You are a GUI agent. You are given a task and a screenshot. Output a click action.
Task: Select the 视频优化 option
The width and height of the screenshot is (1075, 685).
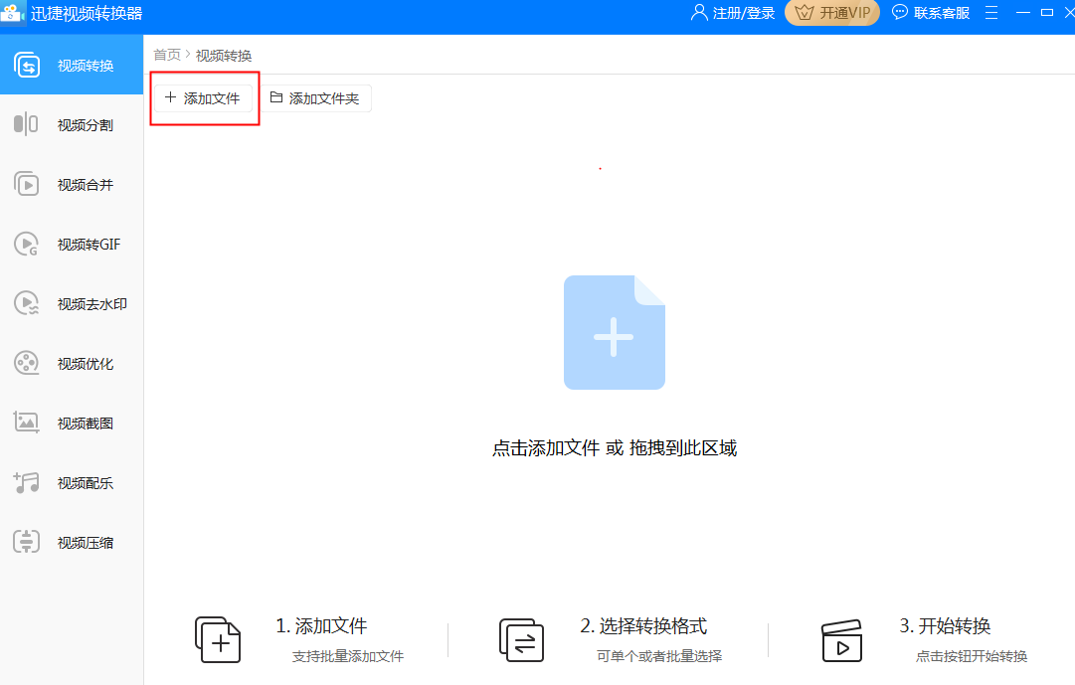(72, 363)
